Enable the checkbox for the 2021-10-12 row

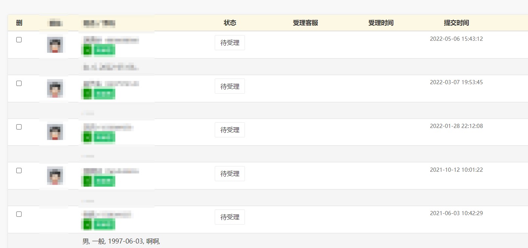click(19, 171)
